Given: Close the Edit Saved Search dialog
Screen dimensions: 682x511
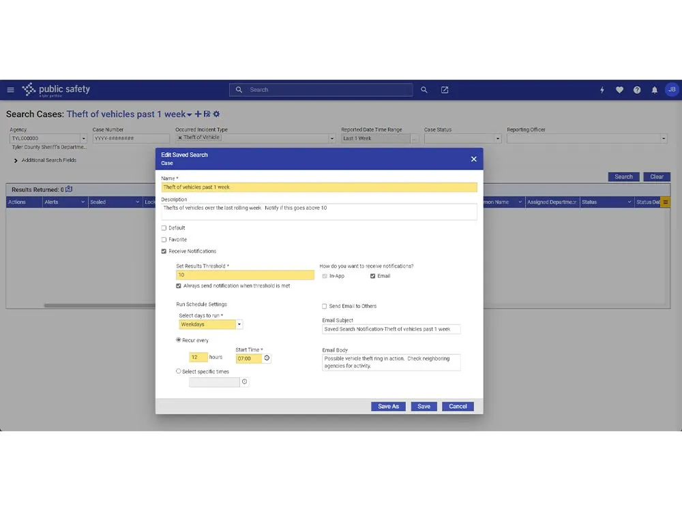Looking at the screenshot, I should [473, 159].
